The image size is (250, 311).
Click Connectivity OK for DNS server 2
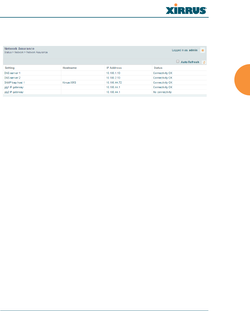click(163, 78)
